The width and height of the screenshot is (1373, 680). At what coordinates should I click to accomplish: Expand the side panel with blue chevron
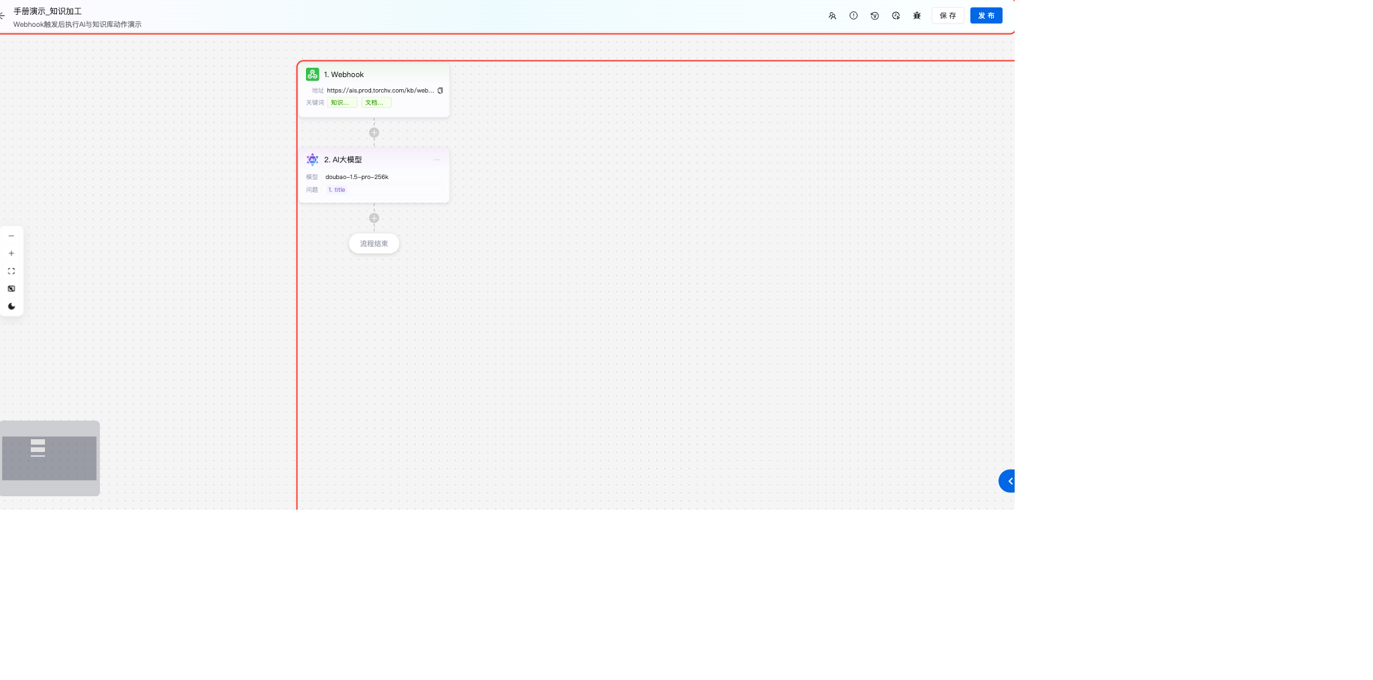coord(1009,481)
